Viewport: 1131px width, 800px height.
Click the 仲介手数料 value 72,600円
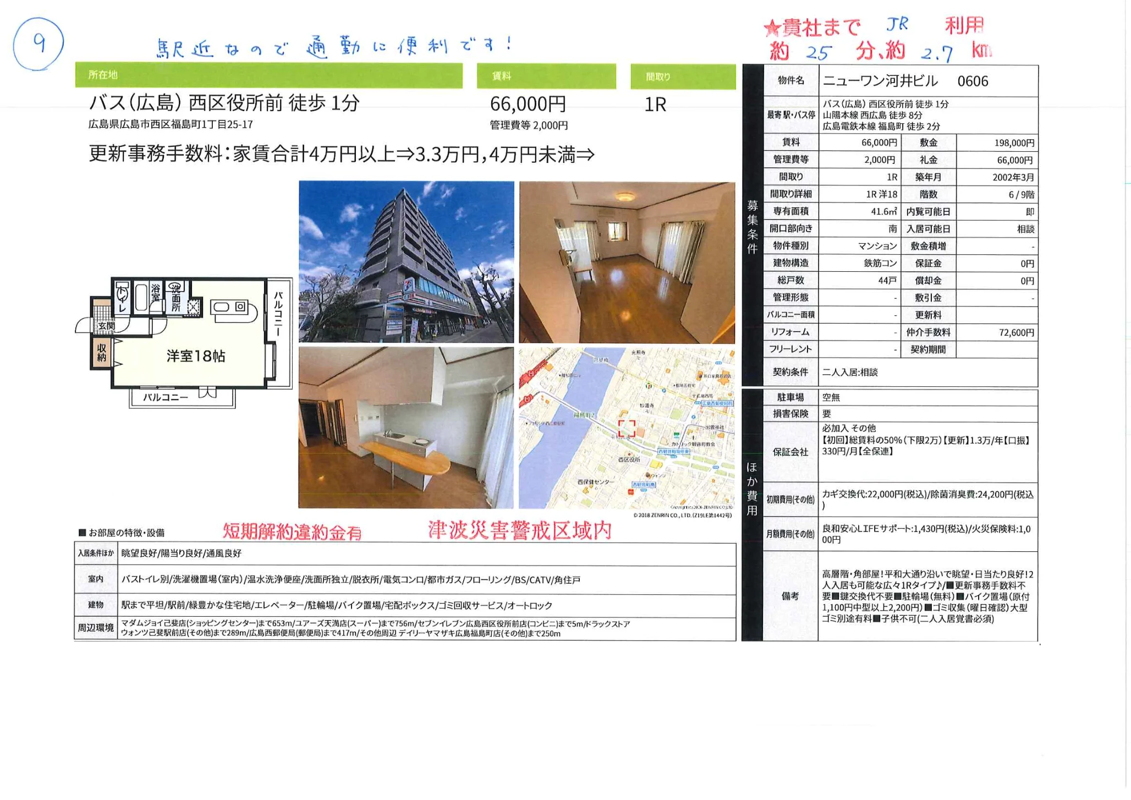tap(1016, 332)
